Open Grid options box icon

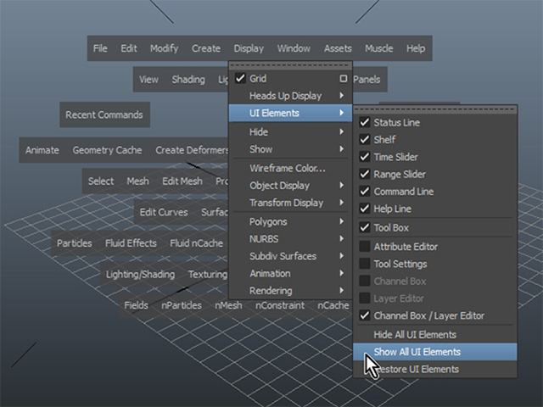tap(343, 79)
